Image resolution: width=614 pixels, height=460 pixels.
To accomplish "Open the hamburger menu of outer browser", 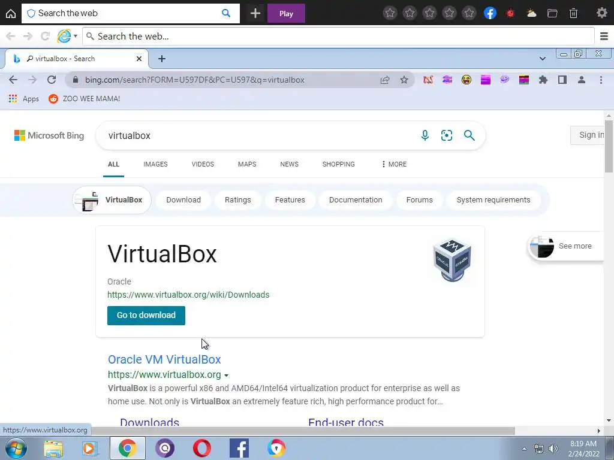I will pos(604,37).
